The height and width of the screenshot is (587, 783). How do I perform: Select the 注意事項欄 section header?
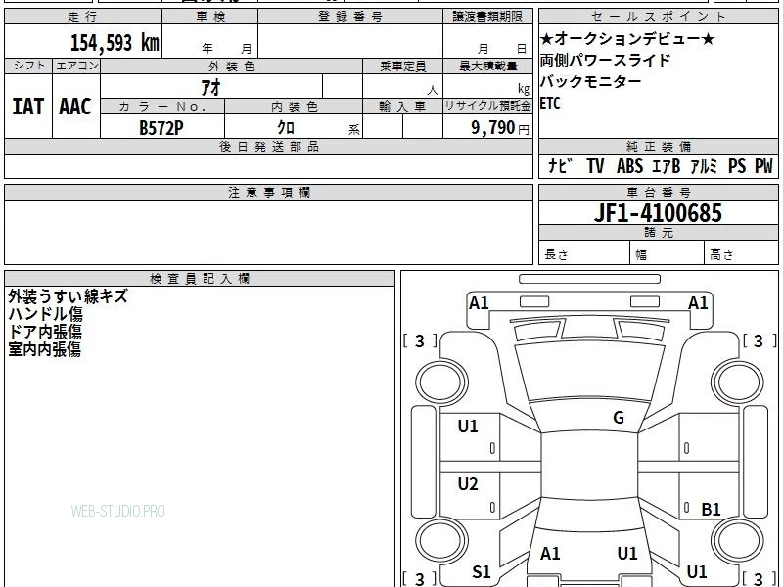pyautogui.click(x=268, y=192)
